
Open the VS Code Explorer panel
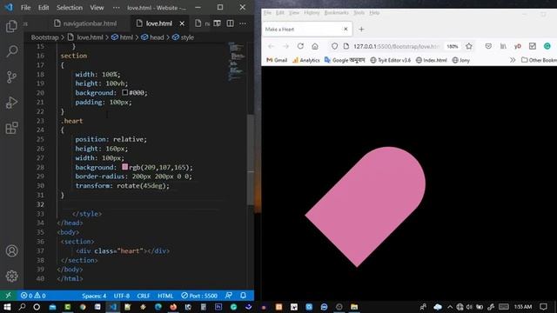click(x=11, y=26)
